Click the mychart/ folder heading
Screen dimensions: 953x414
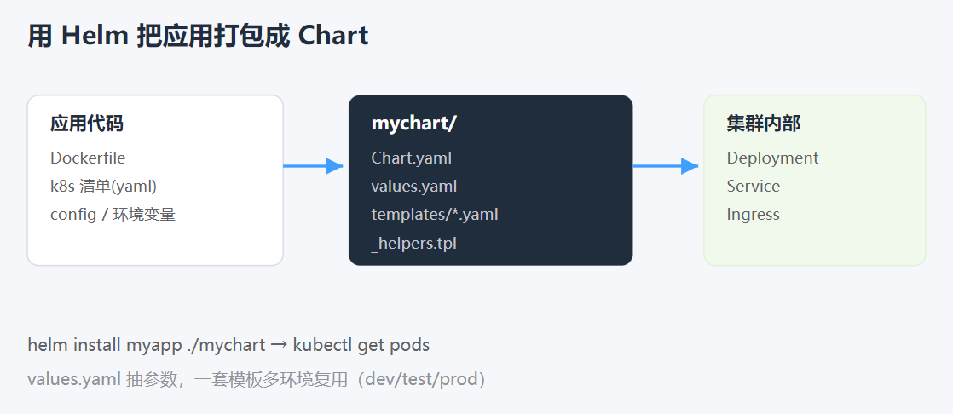tap(414, 124)
